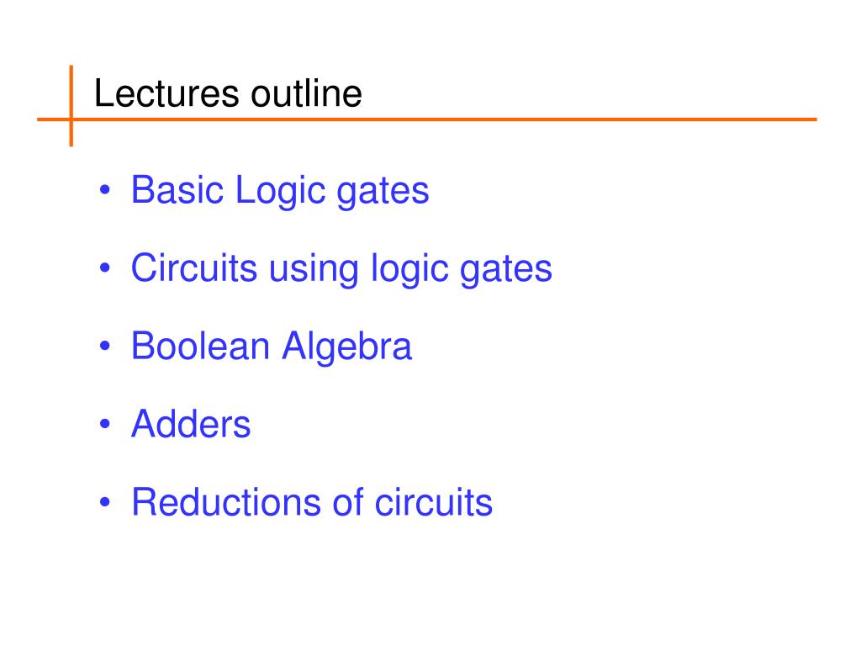
Task: Click the "Adders" bullet text
Action: pos(191,424)
